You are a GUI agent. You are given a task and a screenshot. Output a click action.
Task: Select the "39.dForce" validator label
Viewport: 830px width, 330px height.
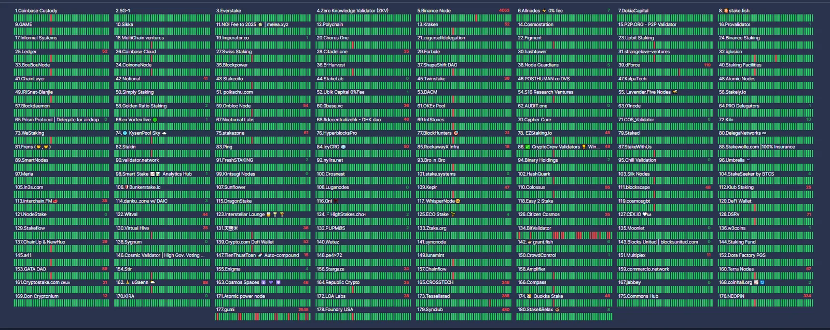pos(629,65)
